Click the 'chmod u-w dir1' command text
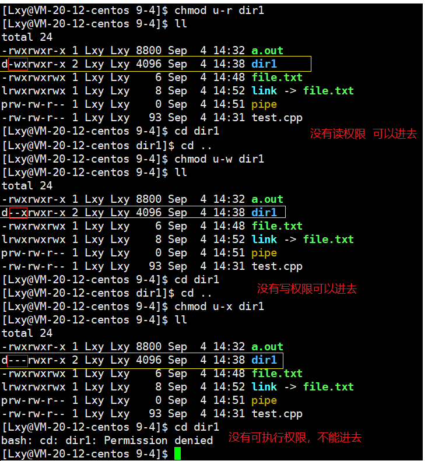 click(219, 159)
